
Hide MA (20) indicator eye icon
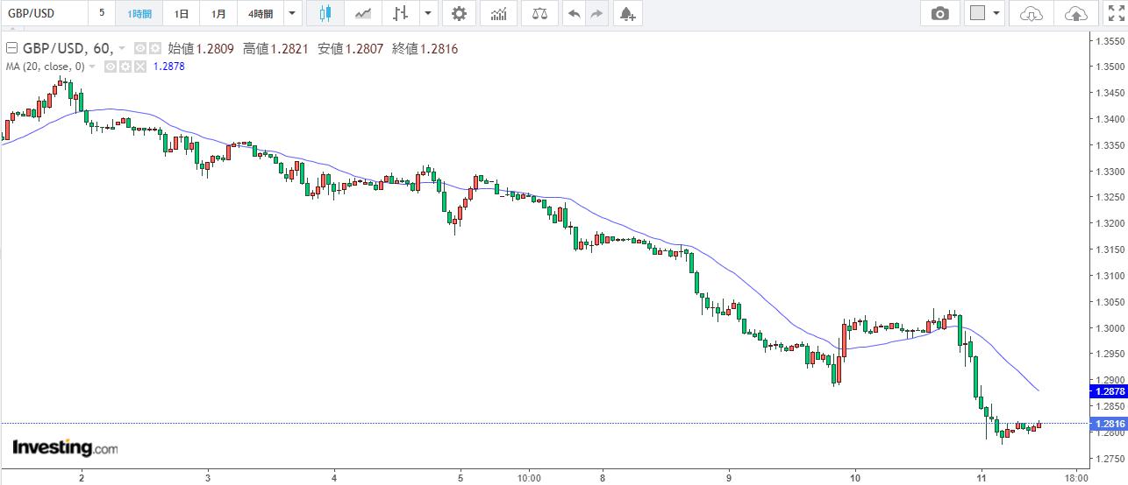coord(111,67)
